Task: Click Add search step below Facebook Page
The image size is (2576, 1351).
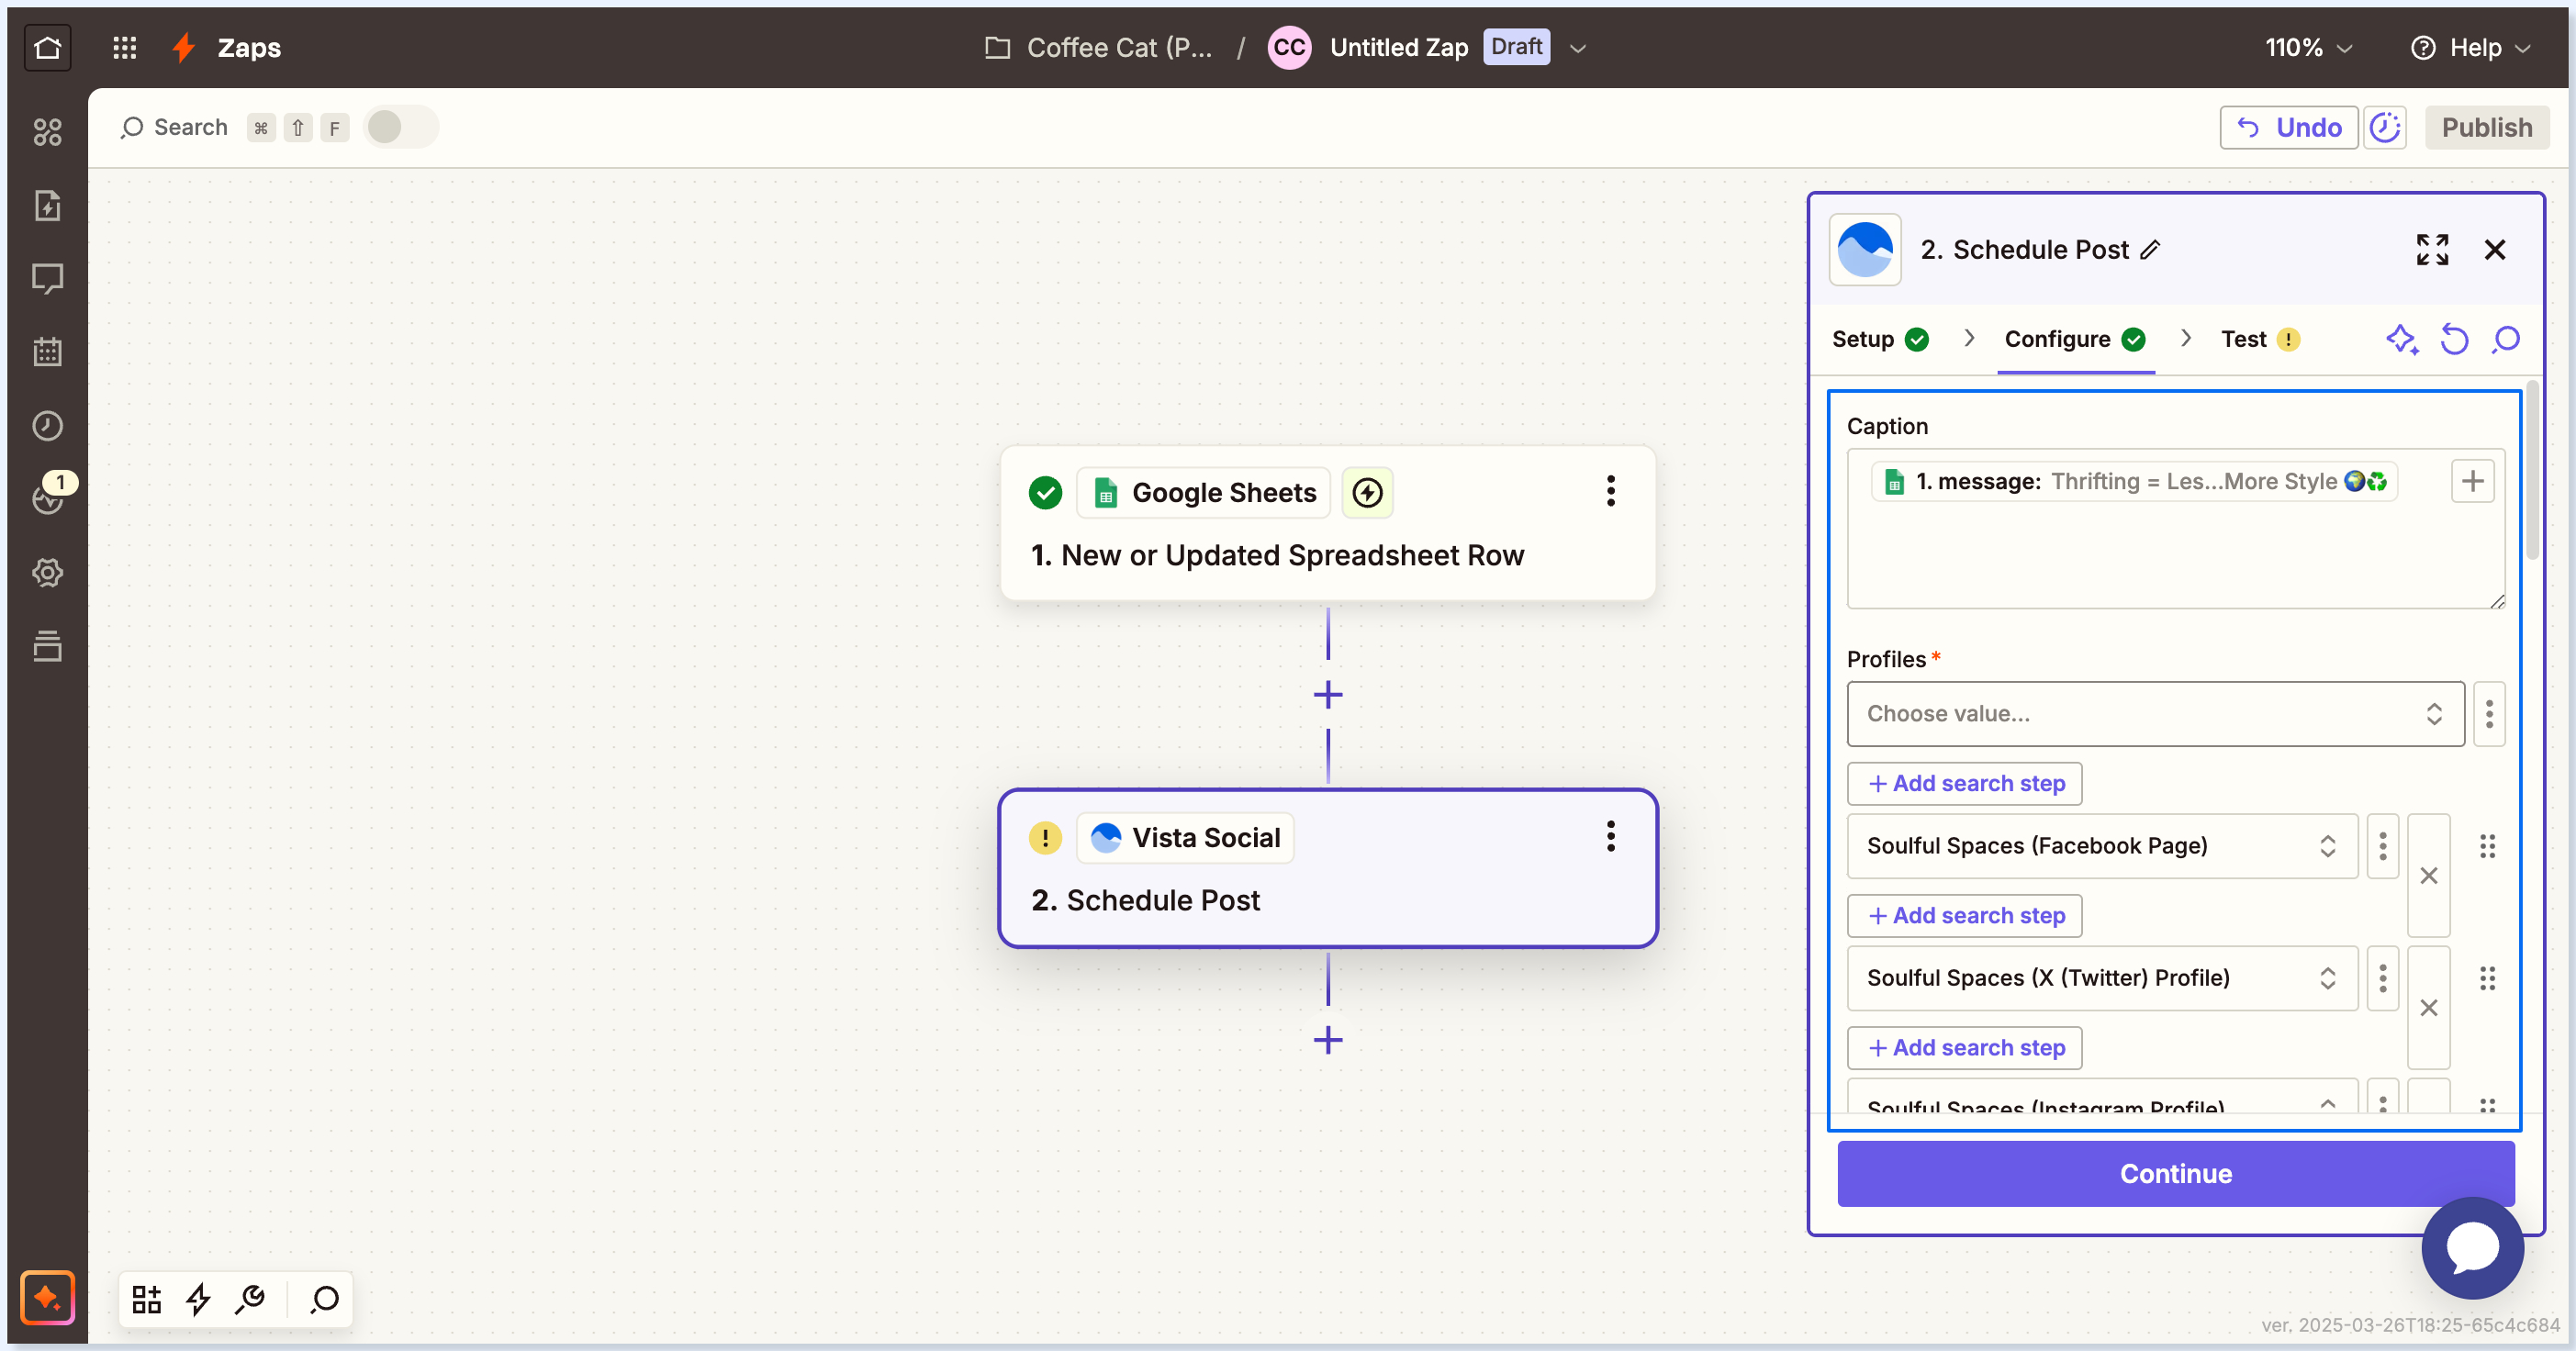Action: pos(1964,915)
